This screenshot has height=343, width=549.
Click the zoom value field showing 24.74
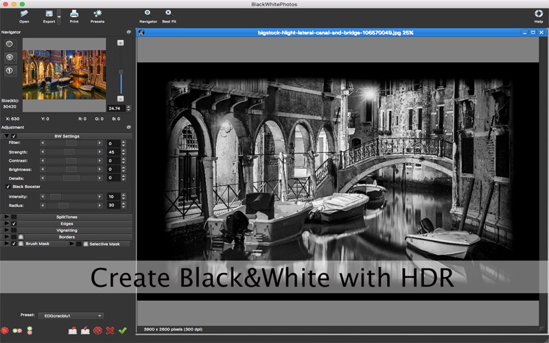(x=116, y=108)
